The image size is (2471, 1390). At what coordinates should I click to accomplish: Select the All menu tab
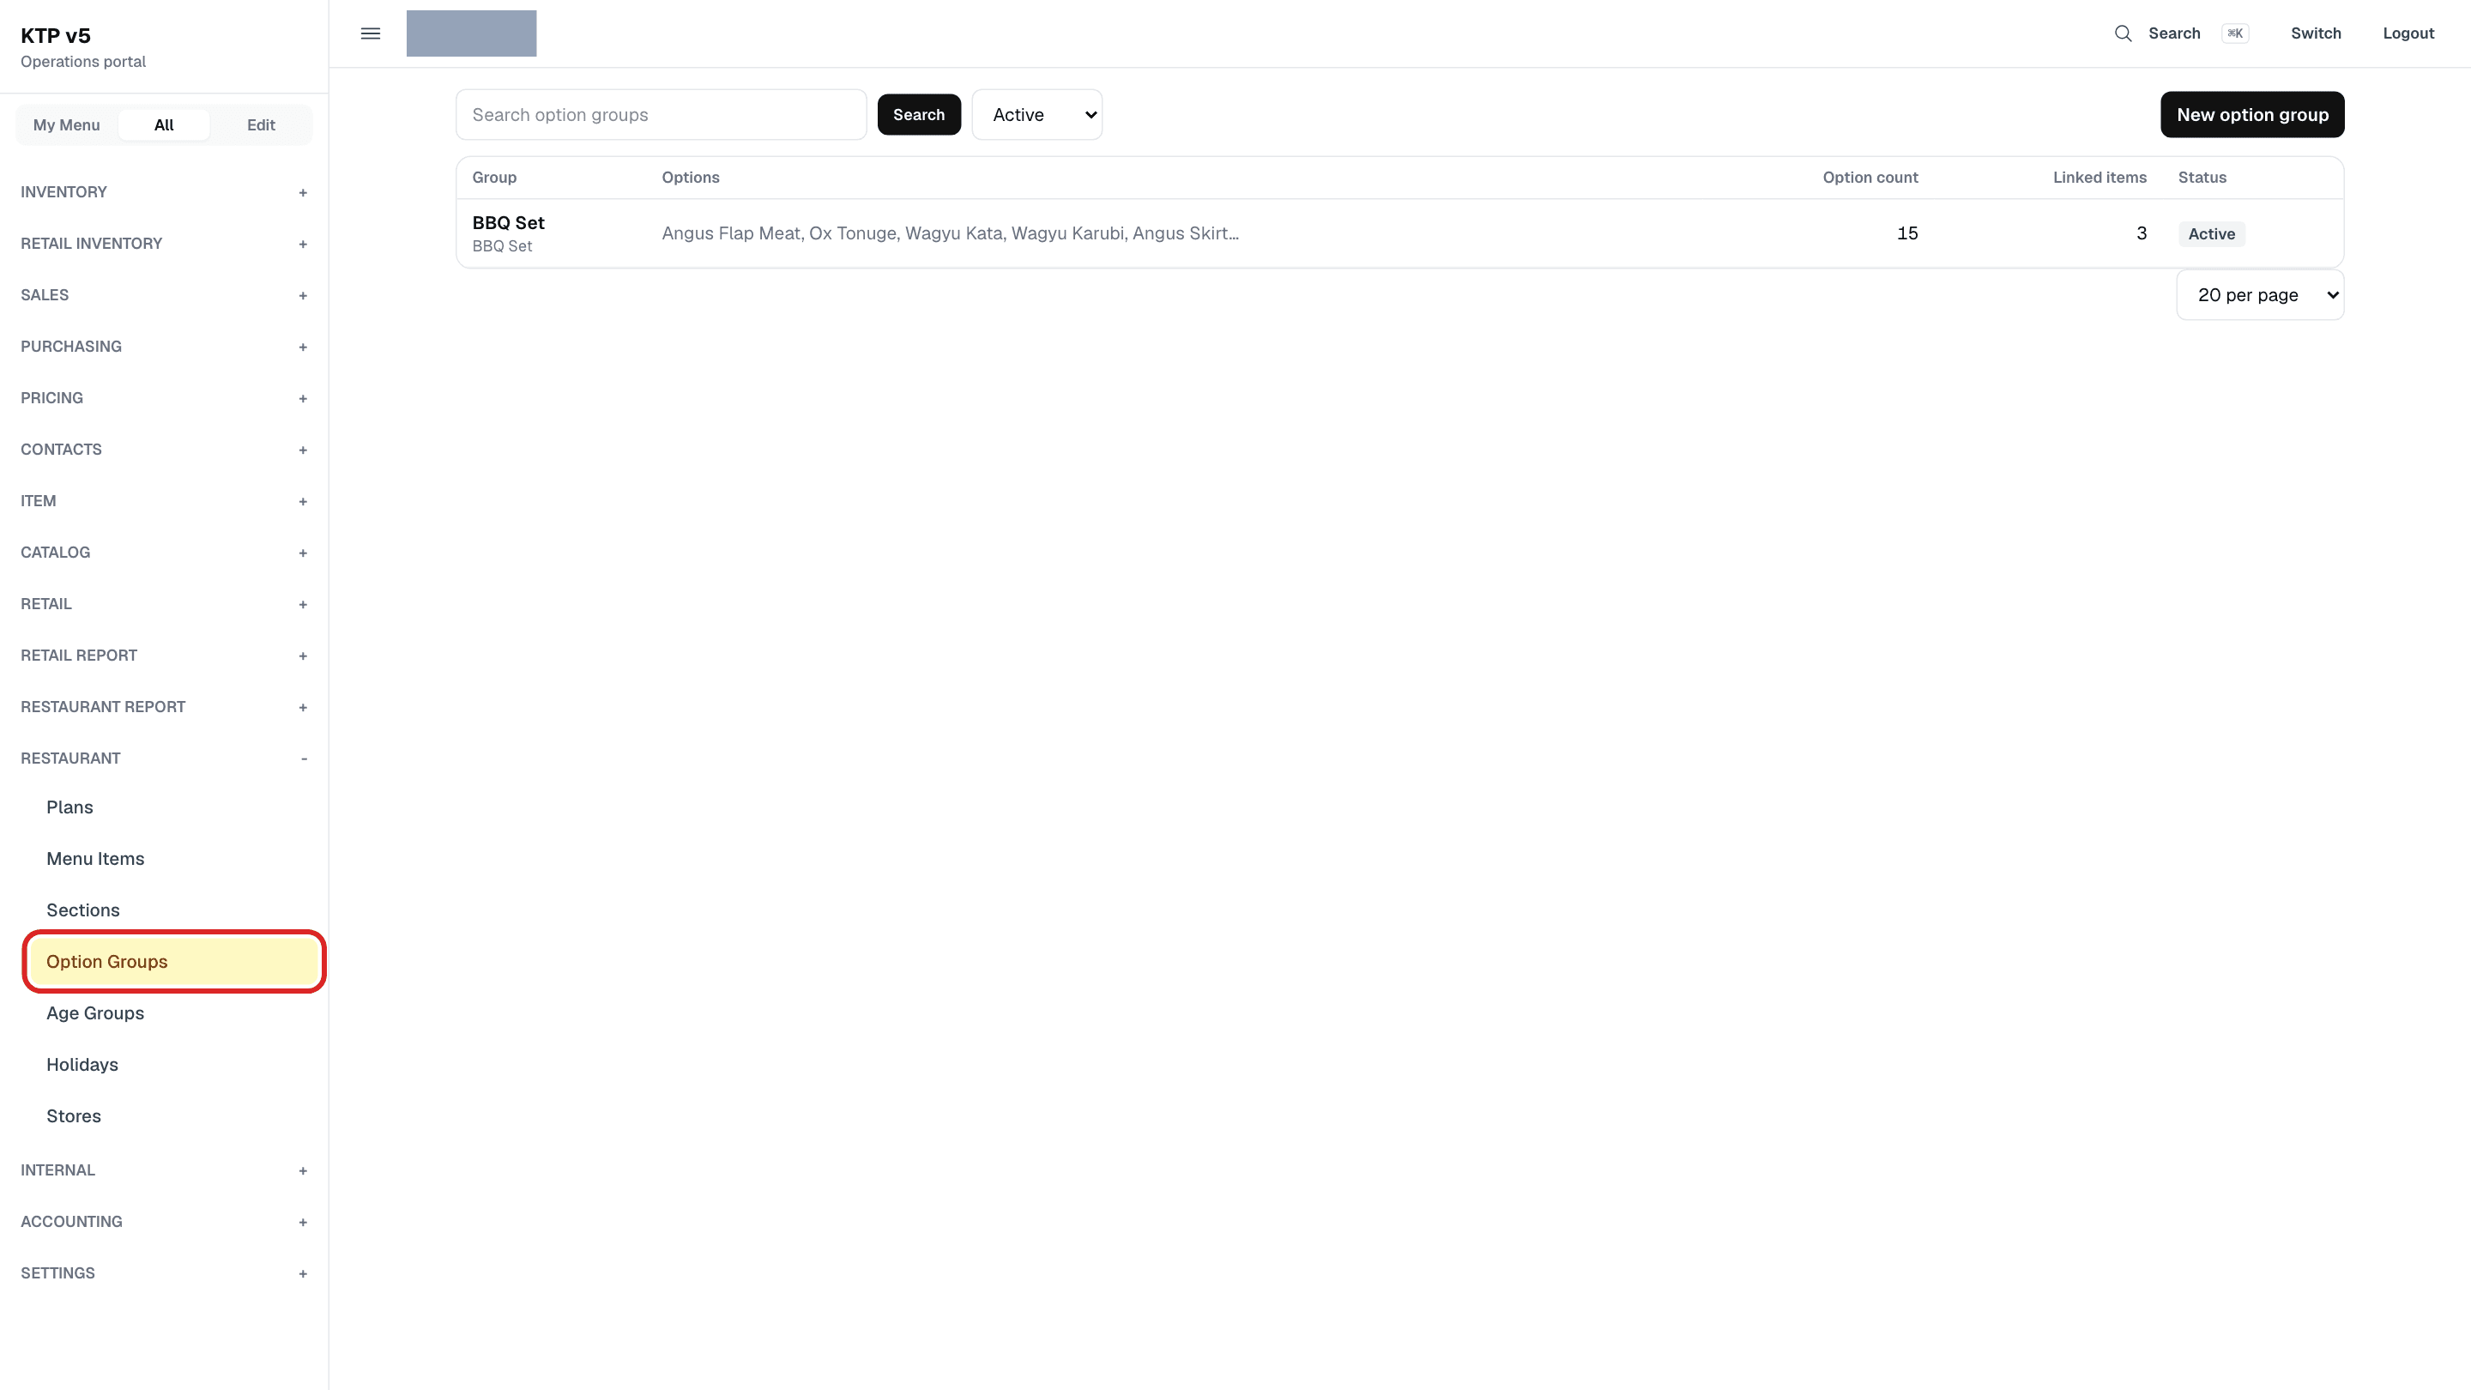pyautogui.click(x=164, y=125)
